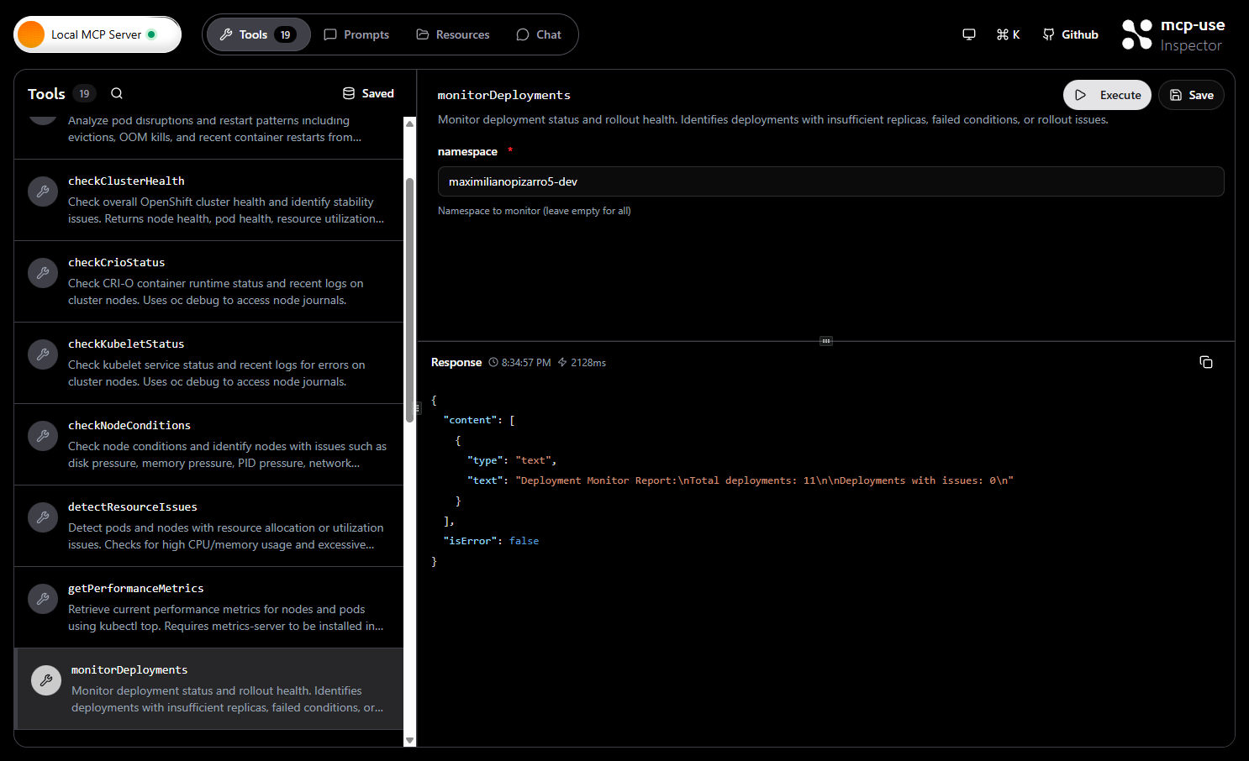The image size is (1249, 761).
Task: Execute the monitorDeployments tool
Action: [x=1107, y=95]
